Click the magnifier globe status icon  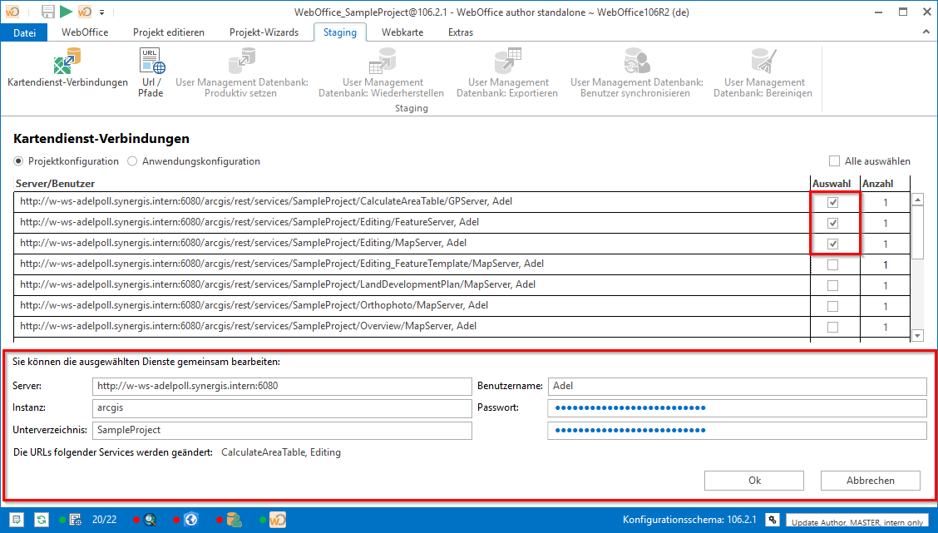(151, 520)
